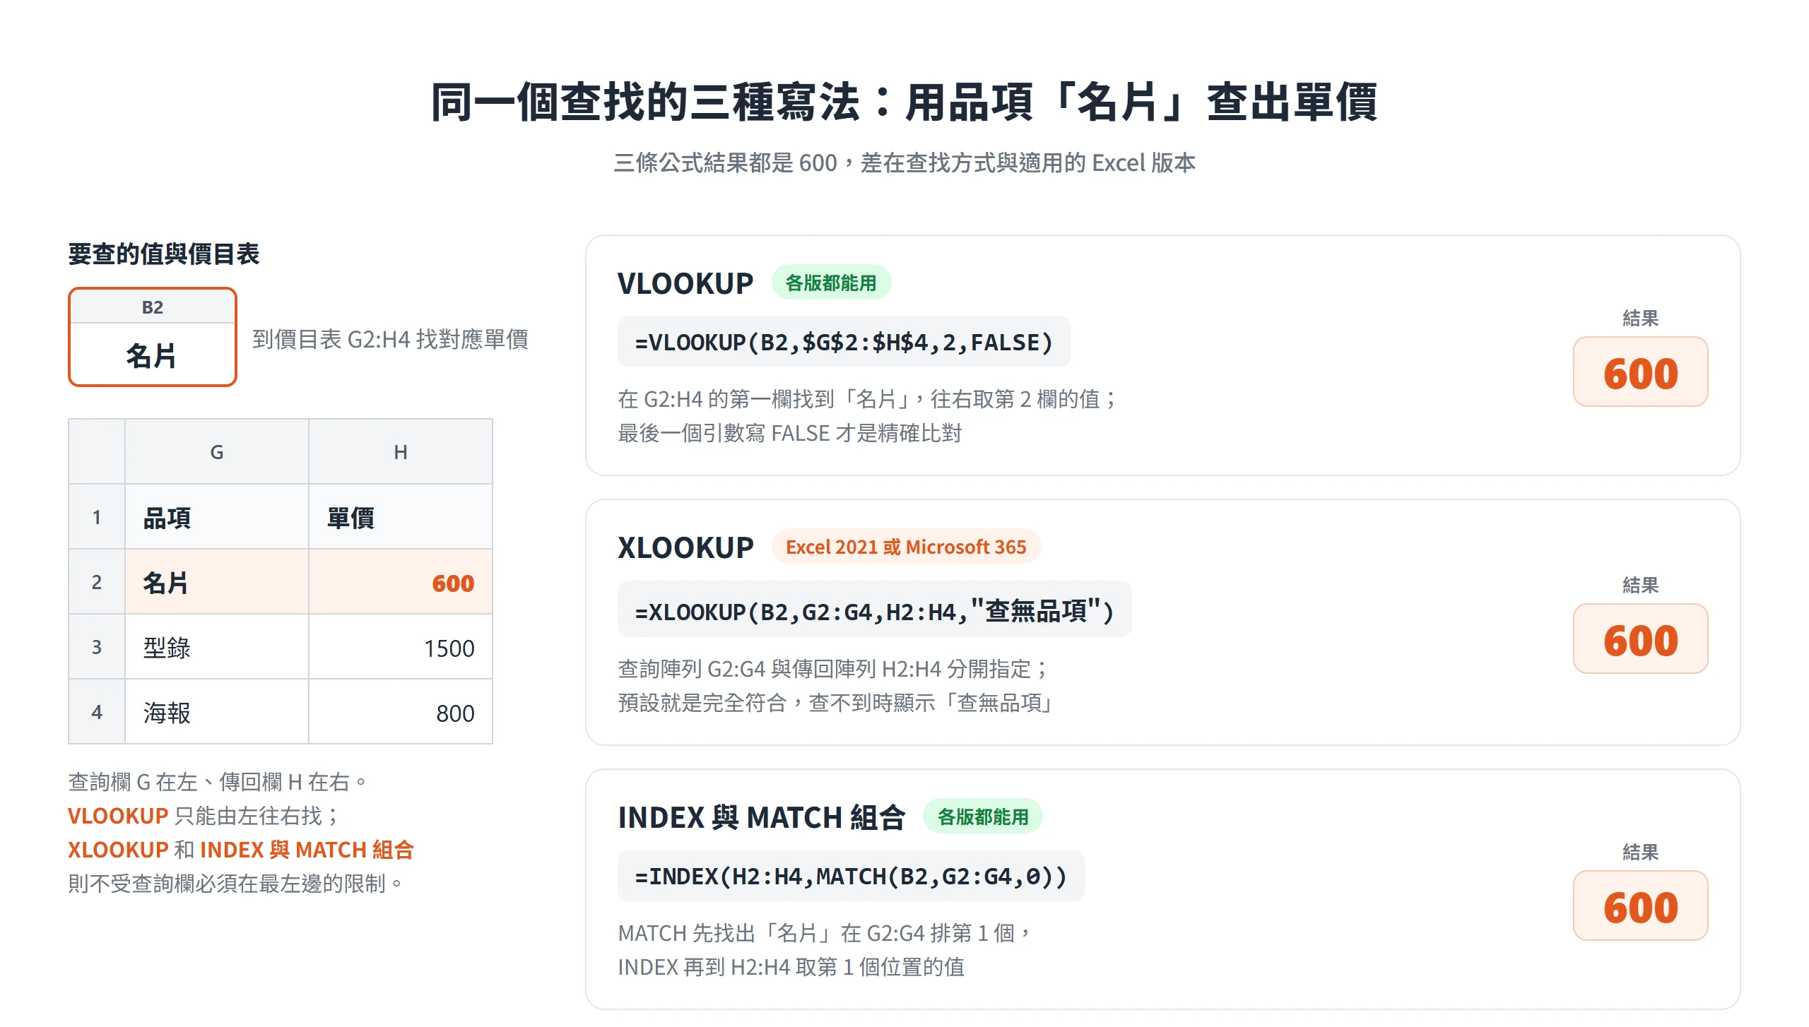Click the 結果 label in XLOOKUP card

[x=1640, y=585]
